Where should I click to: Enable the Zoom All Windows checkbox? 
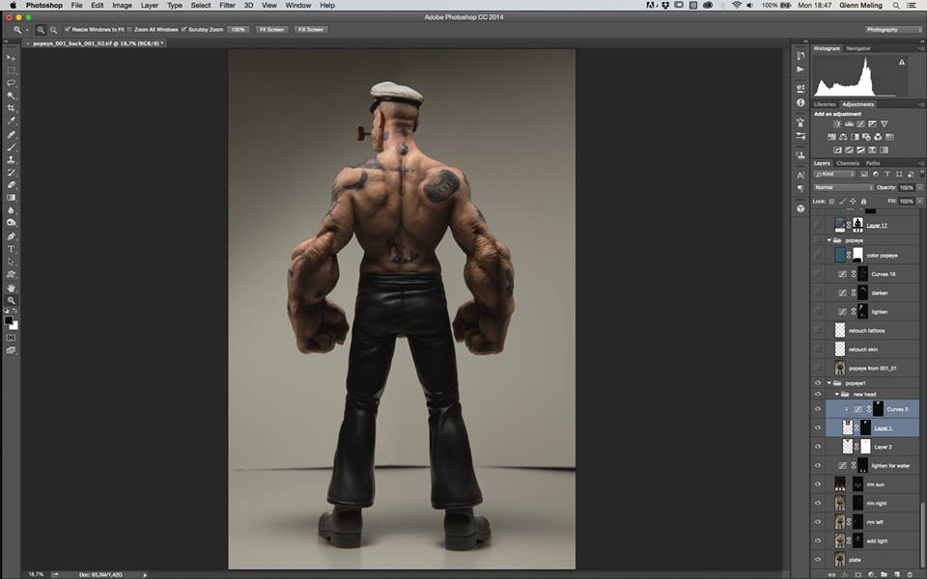tap(130, 30)
